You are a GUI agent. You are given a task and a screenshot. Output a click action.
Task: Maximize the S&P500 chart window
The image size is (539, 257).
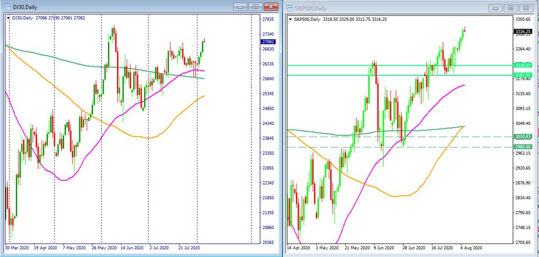(x=511, y=8)
